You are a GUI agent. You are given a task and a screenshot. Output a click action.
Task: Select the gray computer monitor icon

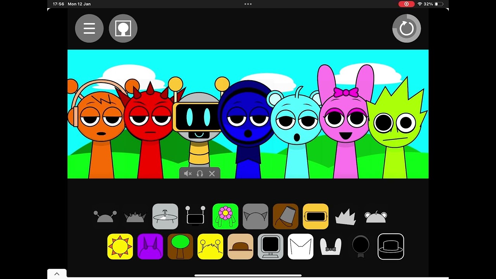click(270, 246)
